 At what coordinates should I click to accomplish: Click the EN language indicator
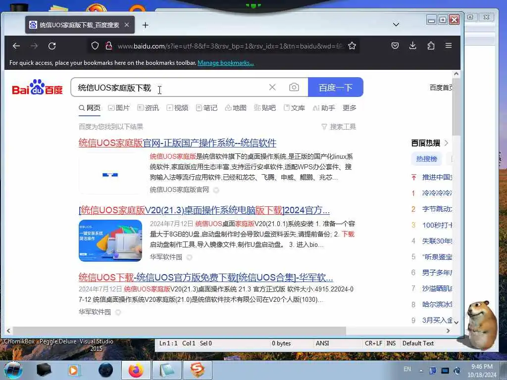pos(407,369)
